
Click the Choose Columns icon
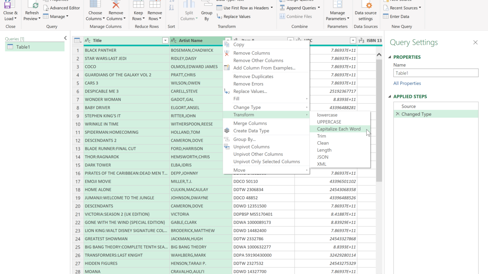[x=95, y=5]
